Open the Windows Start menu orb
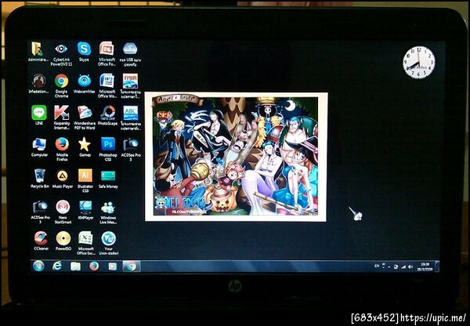470x326 pixels. 38,266
